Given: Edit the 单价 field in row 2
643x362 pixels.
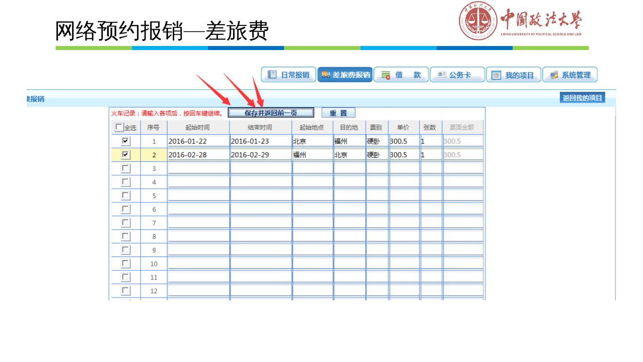Looking at the screenshot, I should (405, 155).
